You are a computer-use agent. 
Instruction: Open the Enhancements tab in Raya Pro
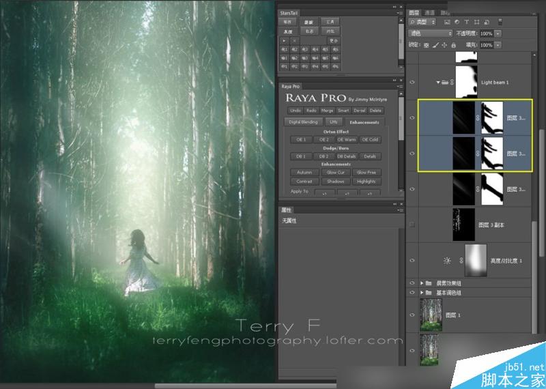pyautogui.click(x=364, y=122)
